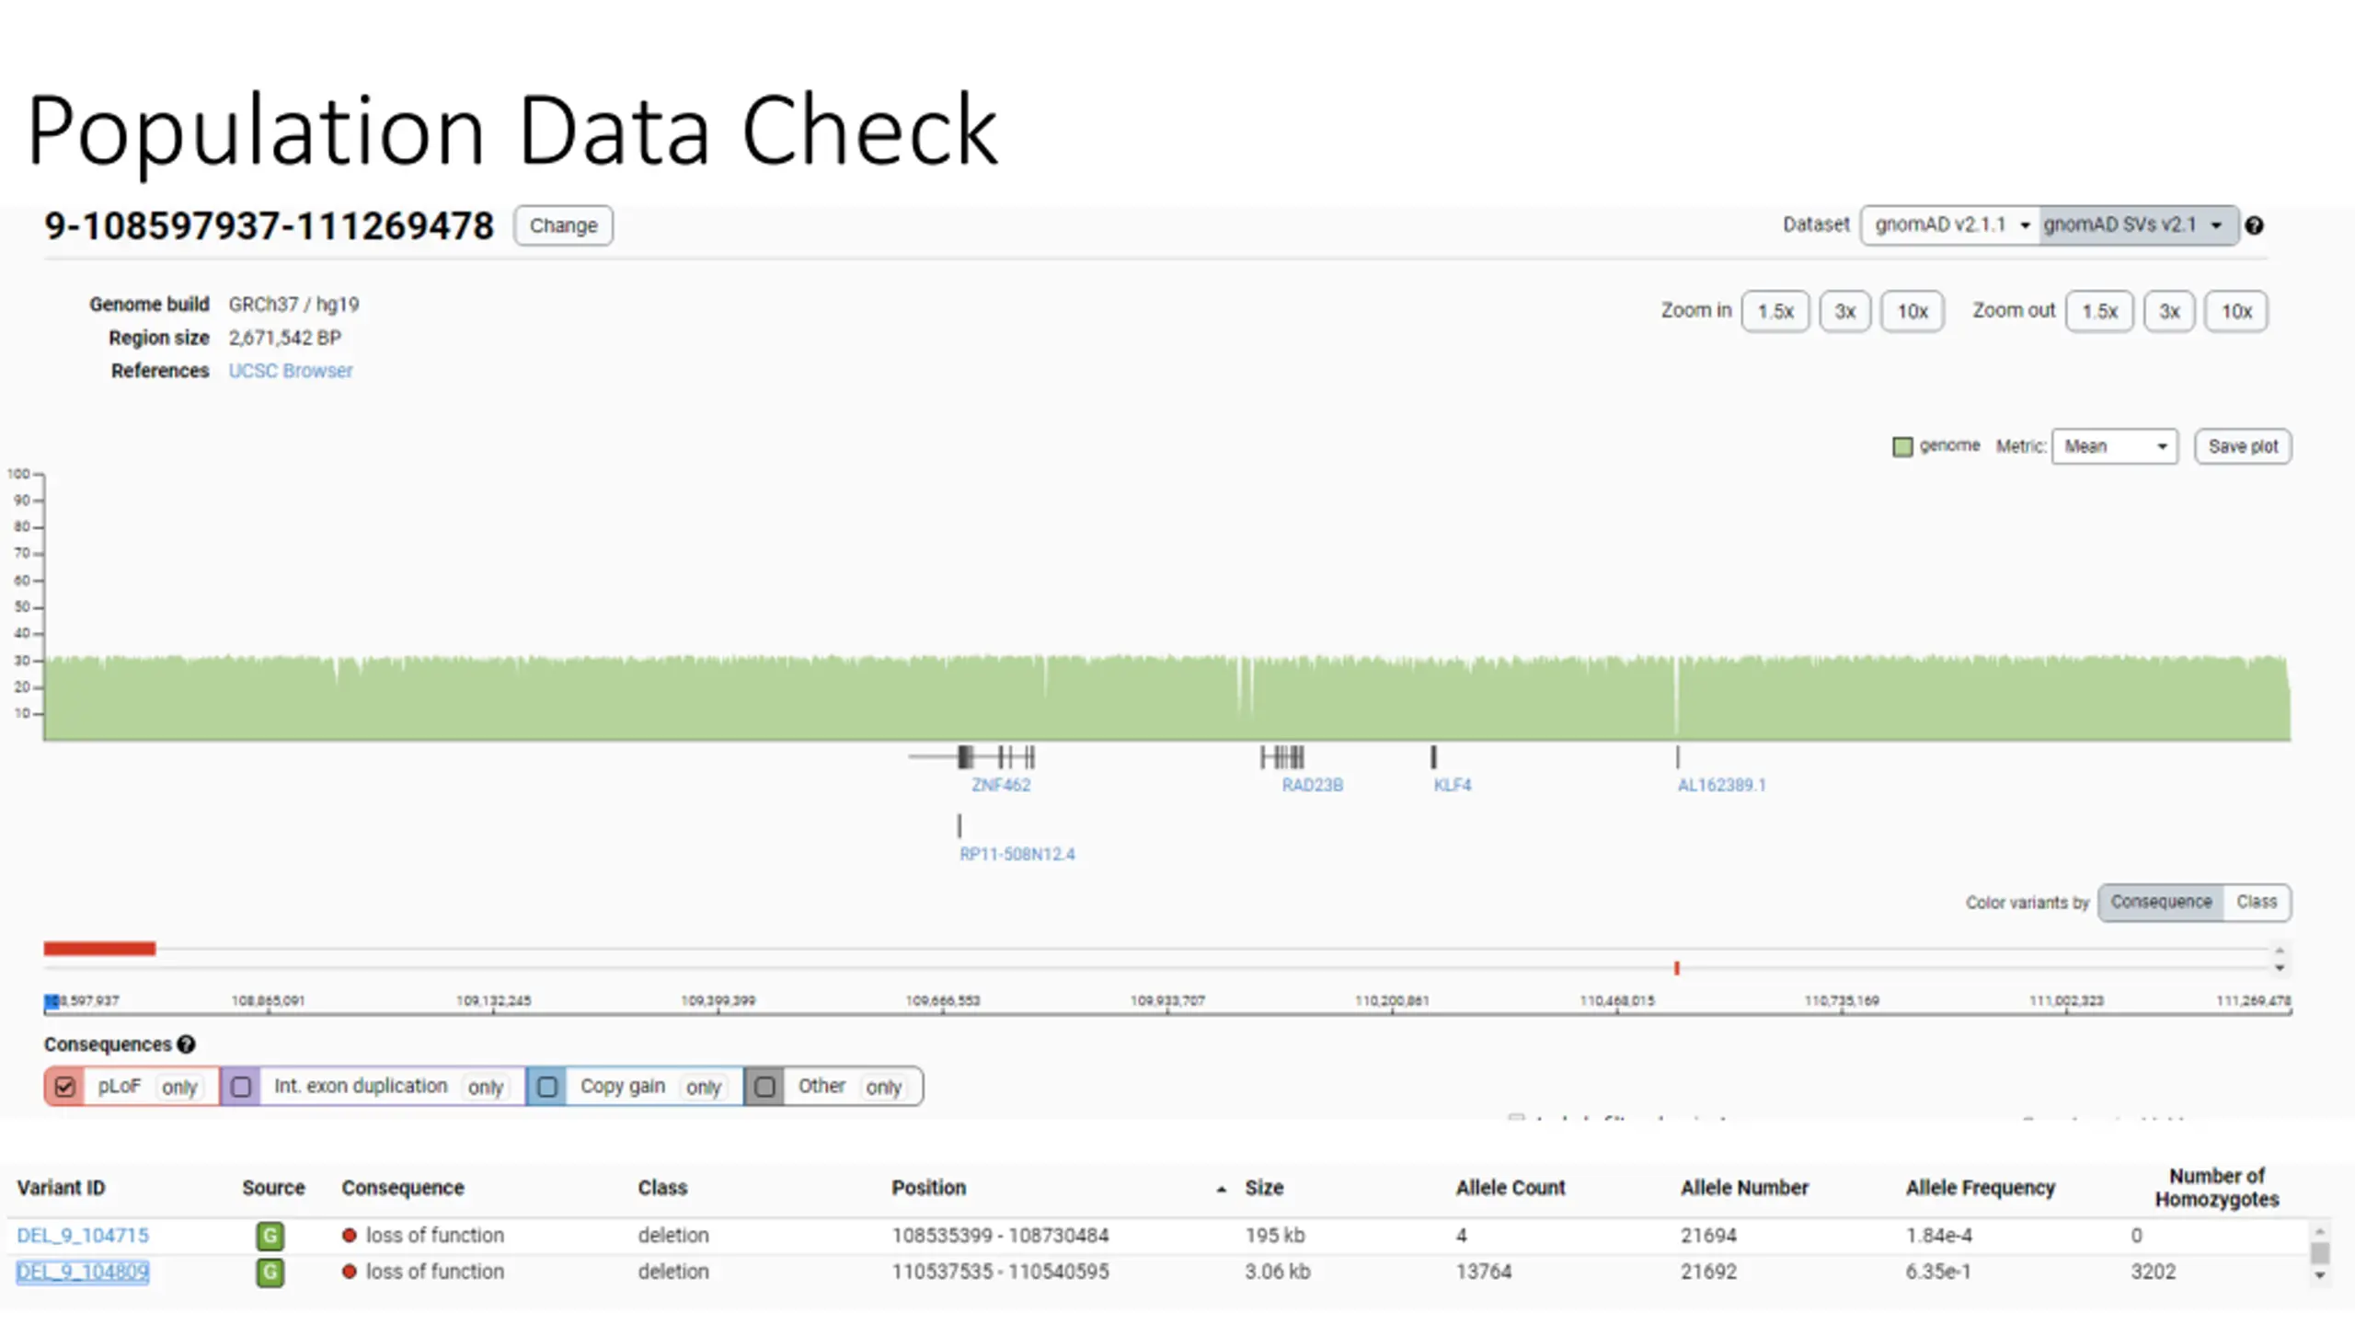Color variants by Consequence
Viewport: 2355px width, 1325px height.
[x=2161, y=903]
